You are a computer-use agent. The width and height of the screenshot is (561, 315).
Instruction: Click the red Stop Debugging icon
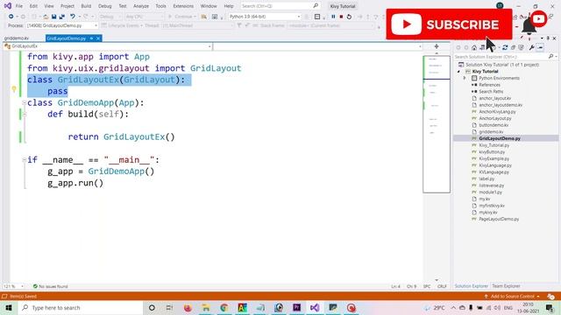point(341,17)
